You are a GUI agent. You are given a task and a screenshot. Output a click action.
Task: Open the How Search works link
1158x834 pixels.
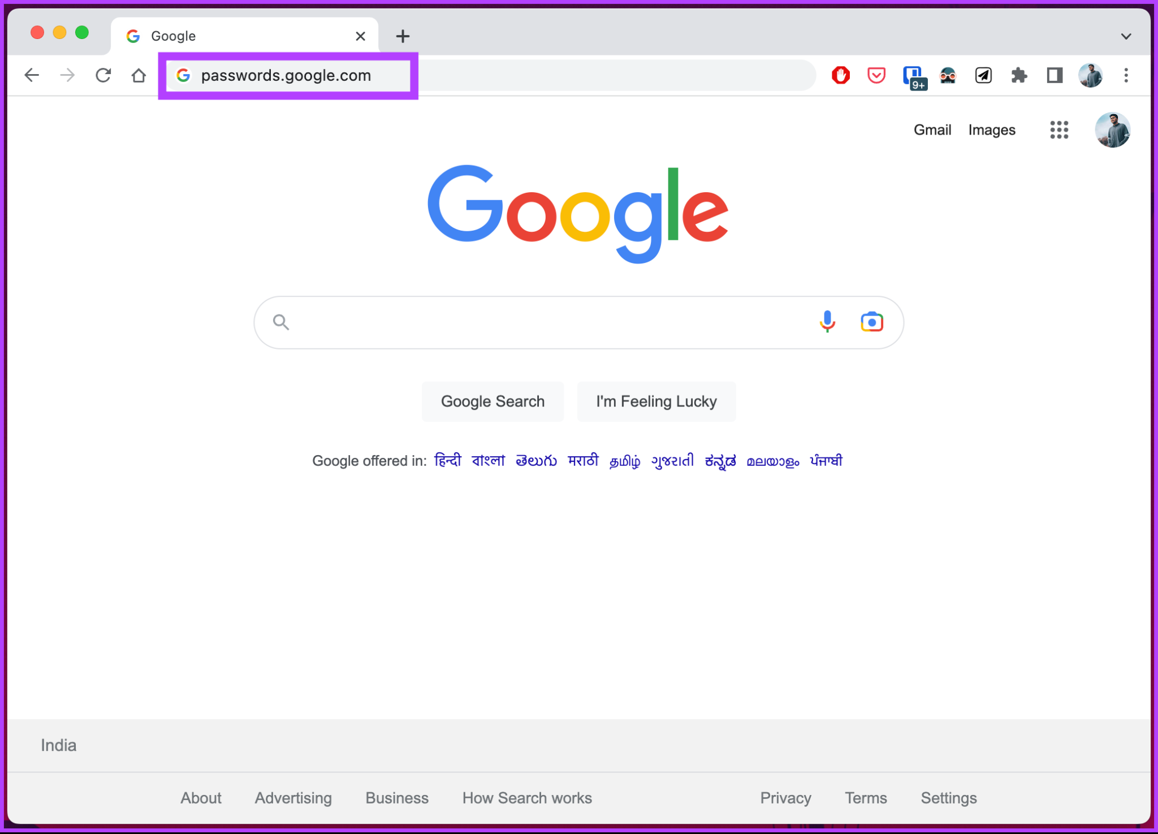point(526,798)
